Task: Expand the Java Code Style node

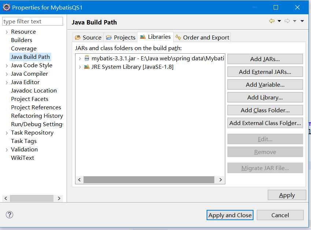Action: [7, 66]
